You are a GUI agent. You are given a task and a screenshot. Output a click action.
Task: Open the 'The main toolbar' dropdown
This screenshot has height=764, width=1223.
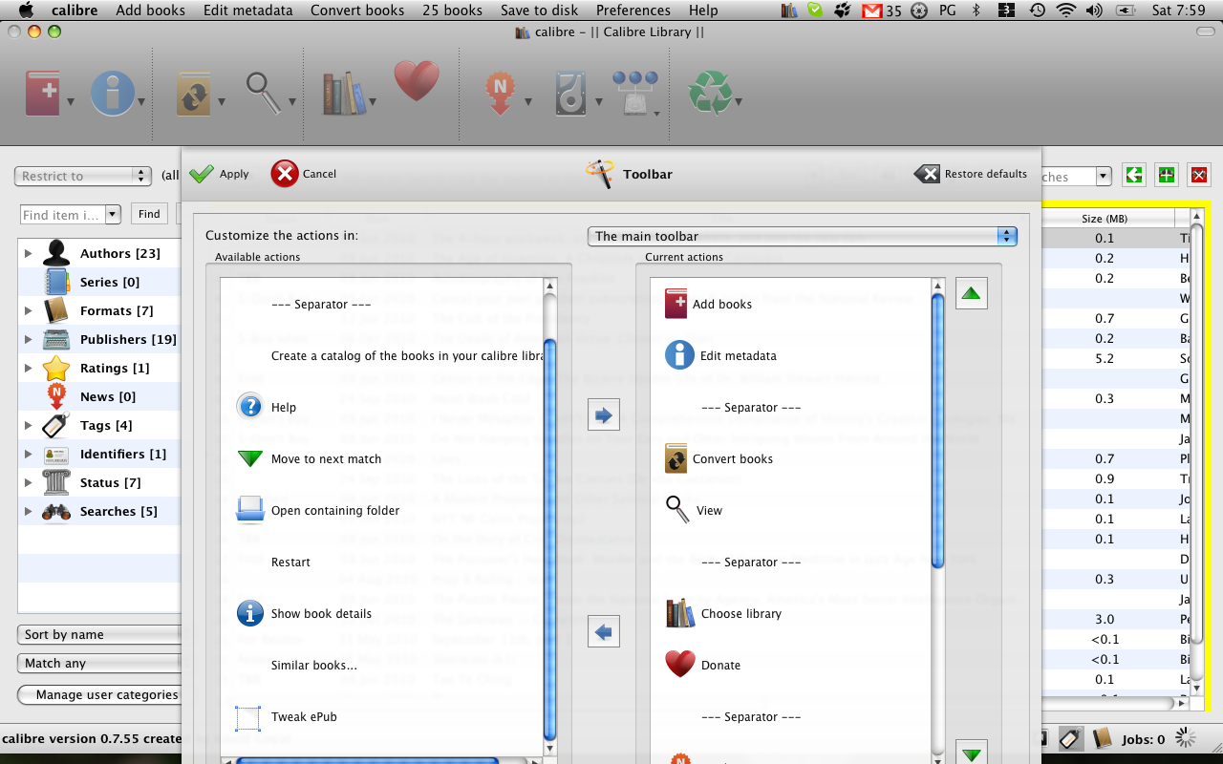[x=803, y=236]
